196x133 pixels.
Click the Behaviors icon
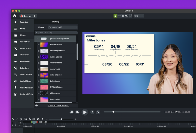16,68
